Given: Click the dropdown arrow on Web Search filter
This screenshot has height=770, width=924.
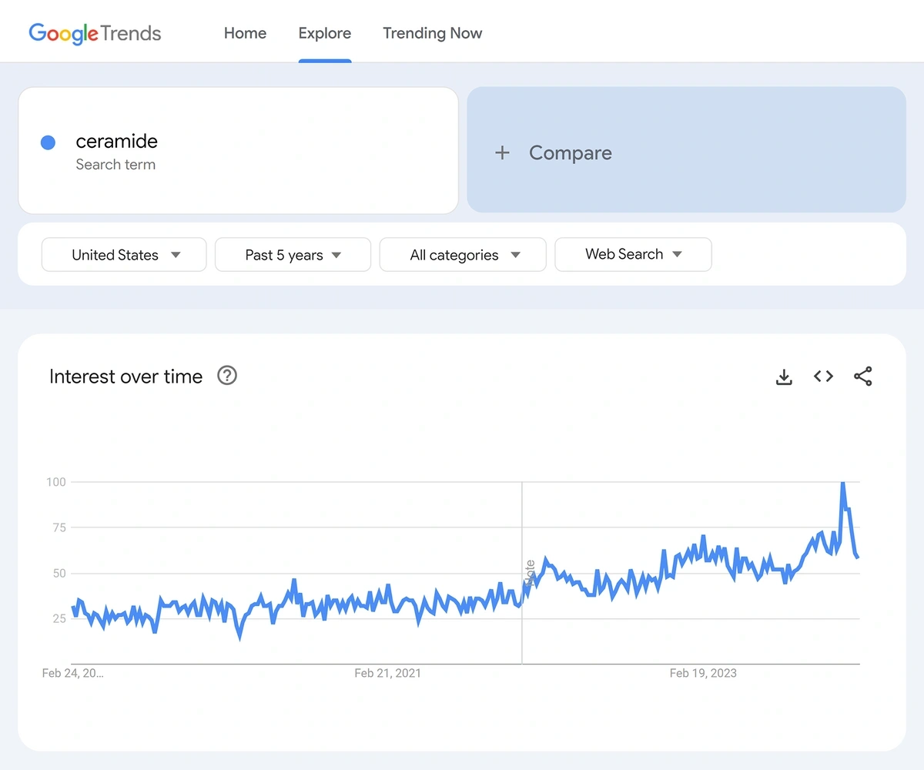Looking at the screenshot, I should click(678, 254).
